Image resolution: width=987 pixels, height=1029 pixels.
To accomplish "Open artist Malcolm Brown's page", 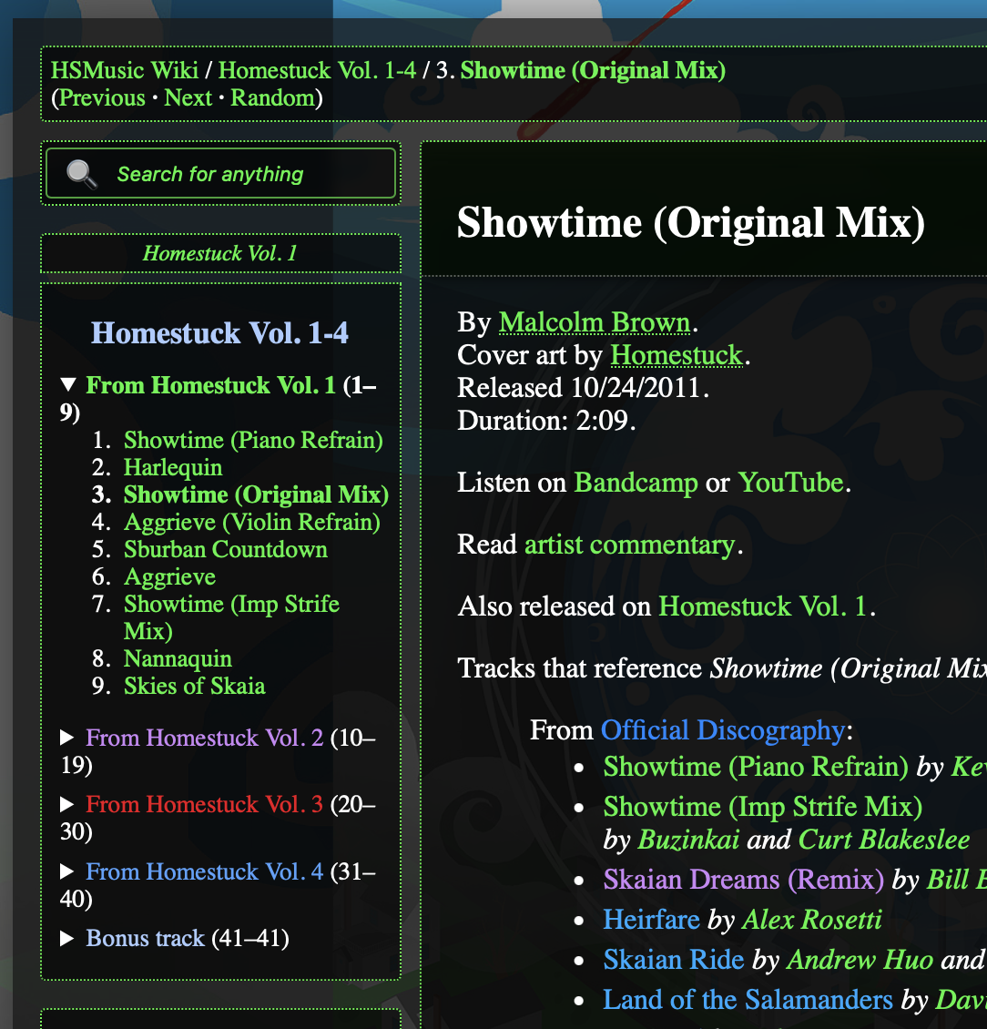I will 595,322.
